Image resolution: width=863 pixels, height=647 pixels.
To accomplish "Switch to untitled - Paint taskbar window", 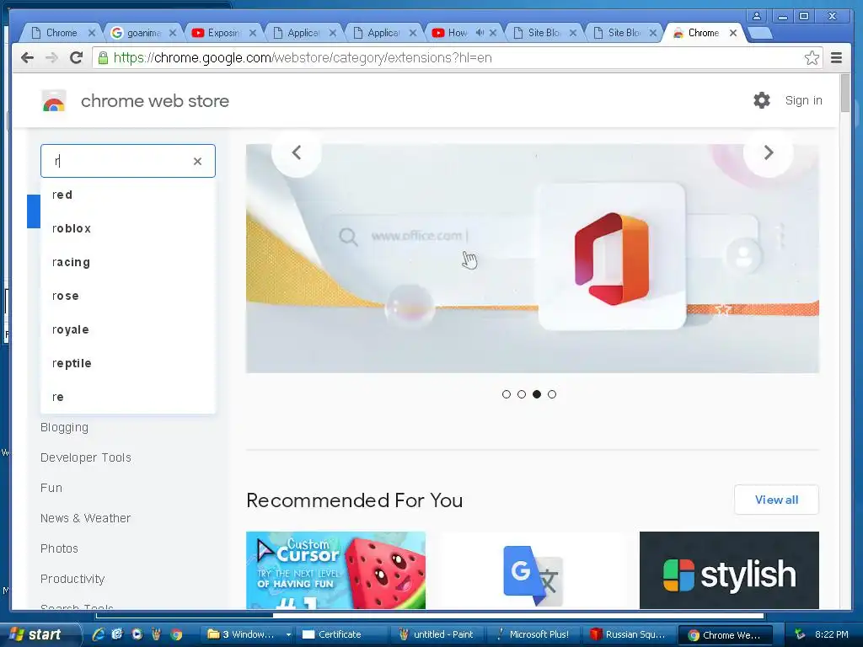I will [437, 634].
